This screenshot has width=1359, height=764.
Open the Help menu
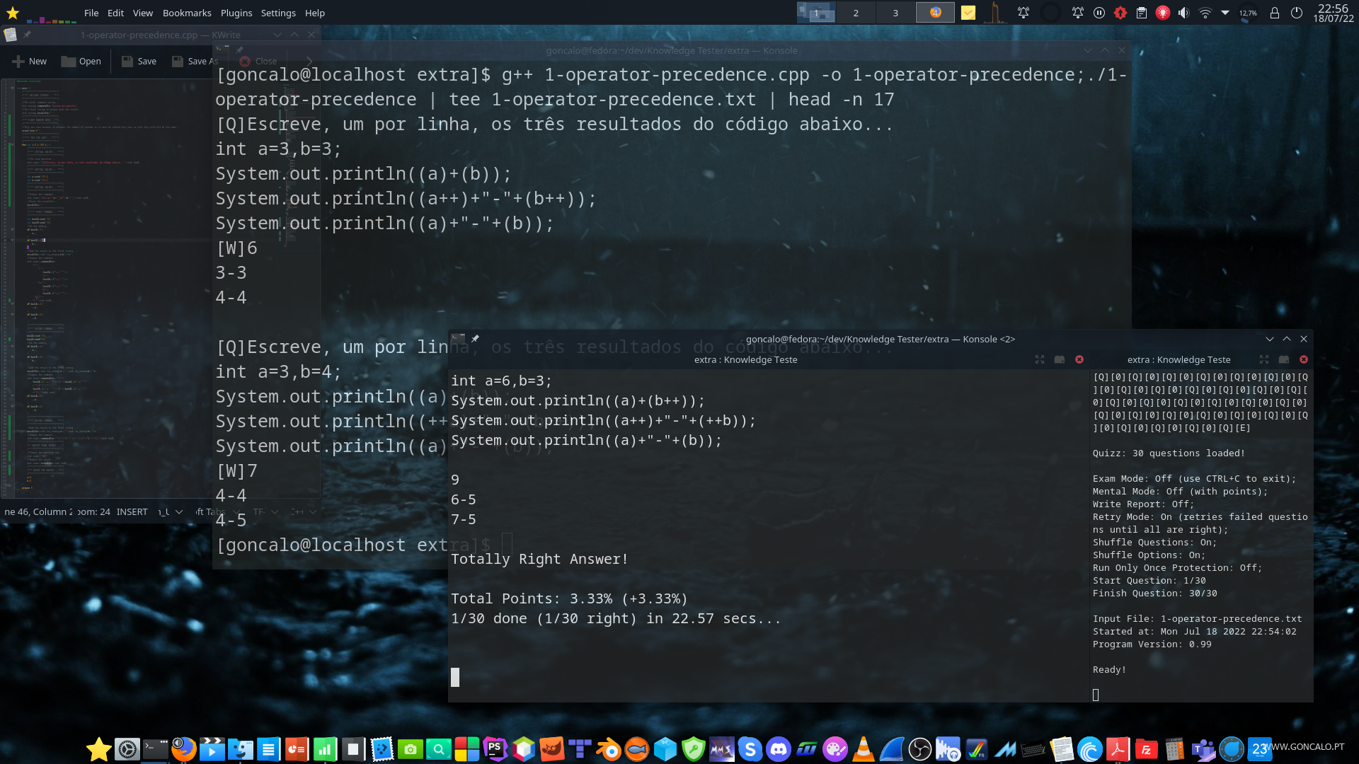click(x=315, y=13)
